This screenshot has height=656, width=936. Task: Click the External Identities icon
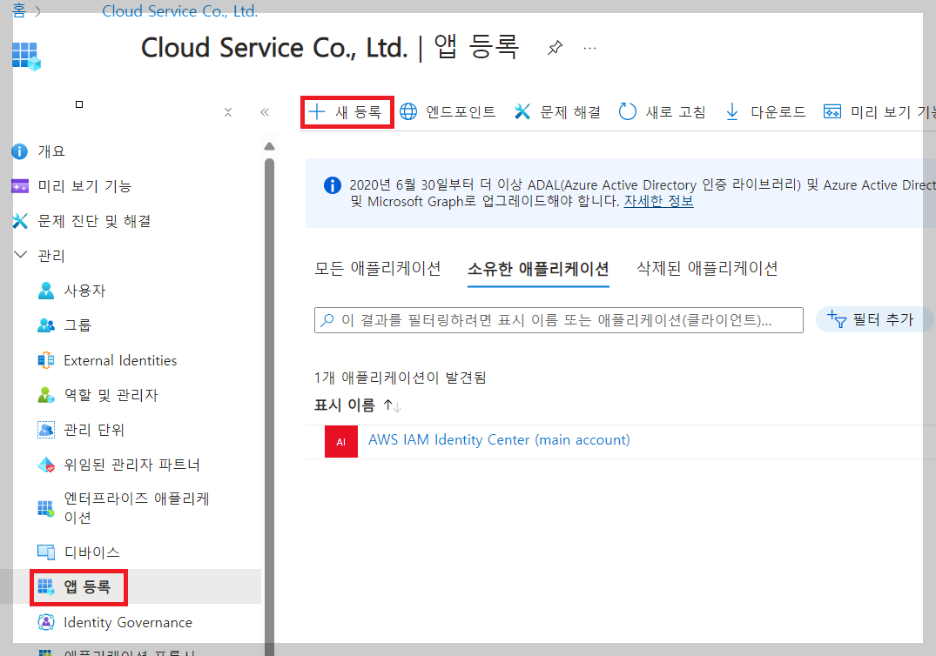pyautogui.click(x=46, y=360)
